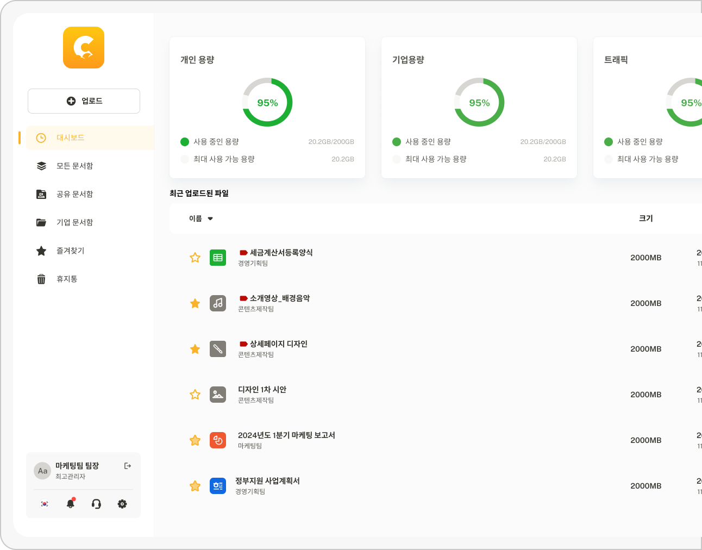Toggle favorite star for 세금계산서등록양식
Image resolution: width=702 pixels, height=550 pixels.
tap(195, 258)
